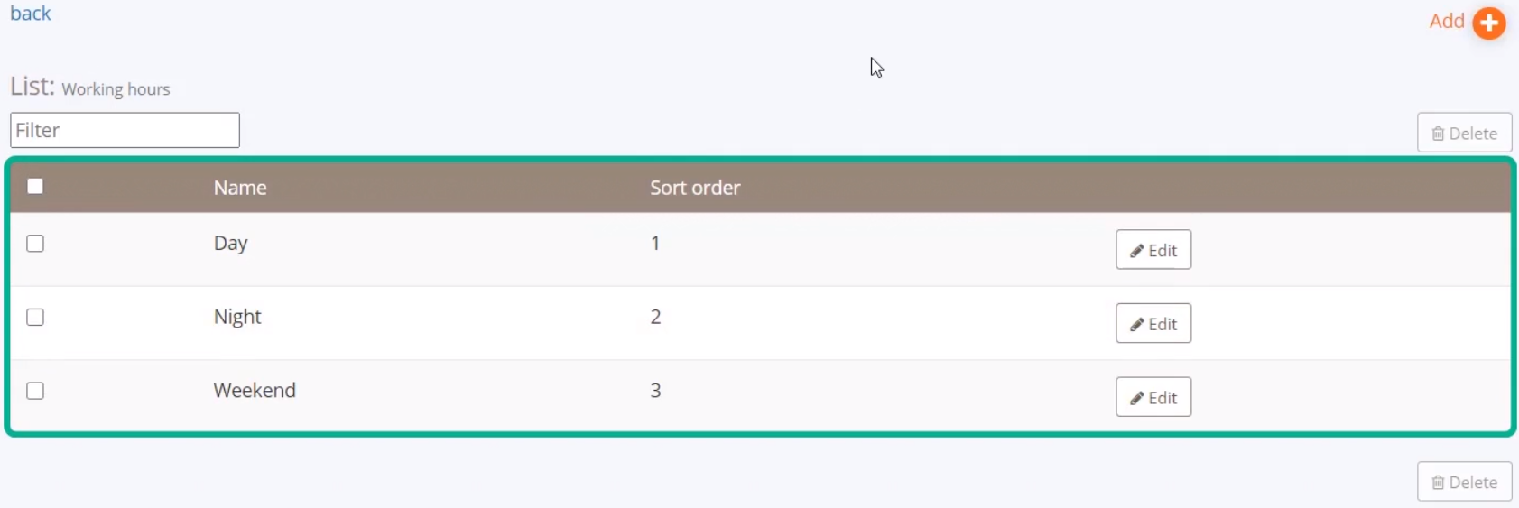Focus the Filter input field

click(125, 130)
